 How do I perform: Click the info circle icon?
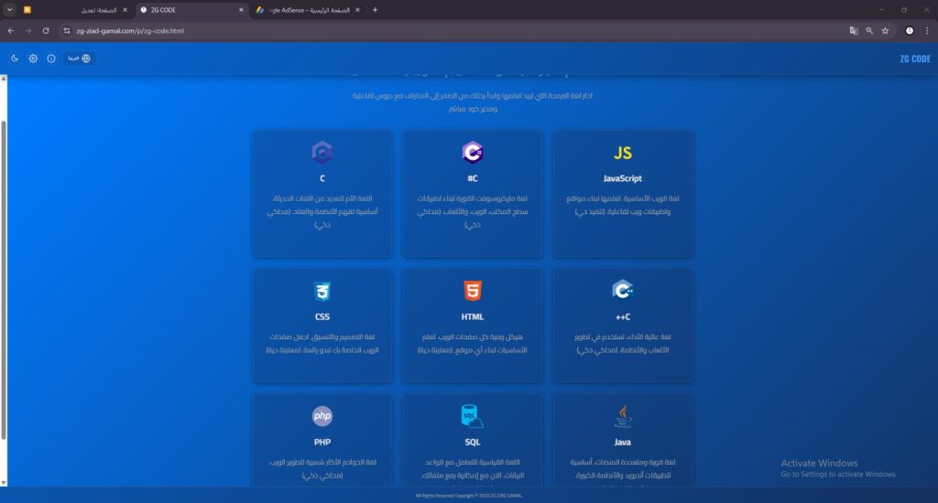[51, 59]
